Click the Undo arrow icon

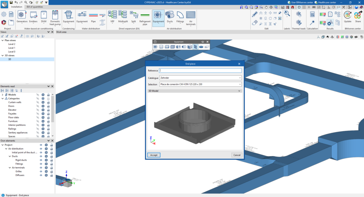[16, 2]
